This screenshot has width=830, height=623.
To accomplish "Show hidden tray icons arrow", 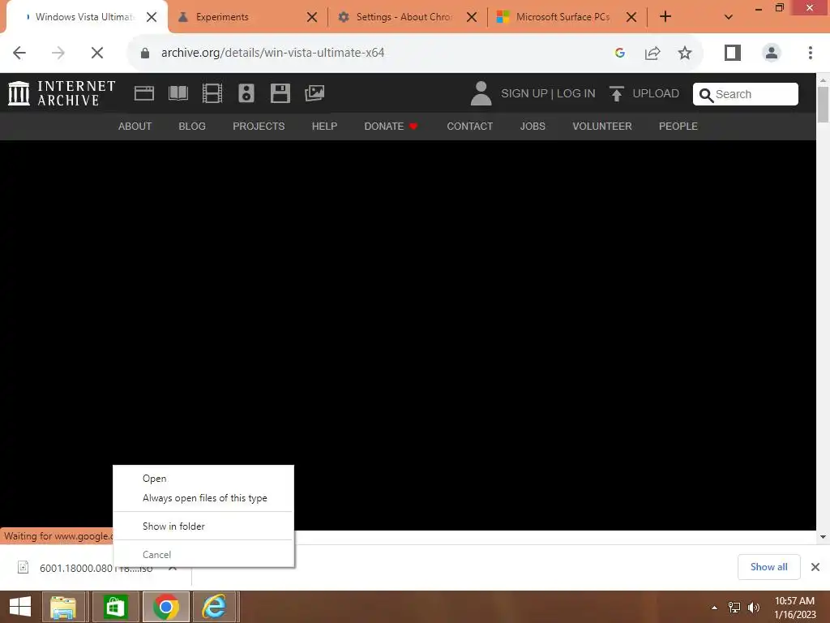I will (714, 608).
